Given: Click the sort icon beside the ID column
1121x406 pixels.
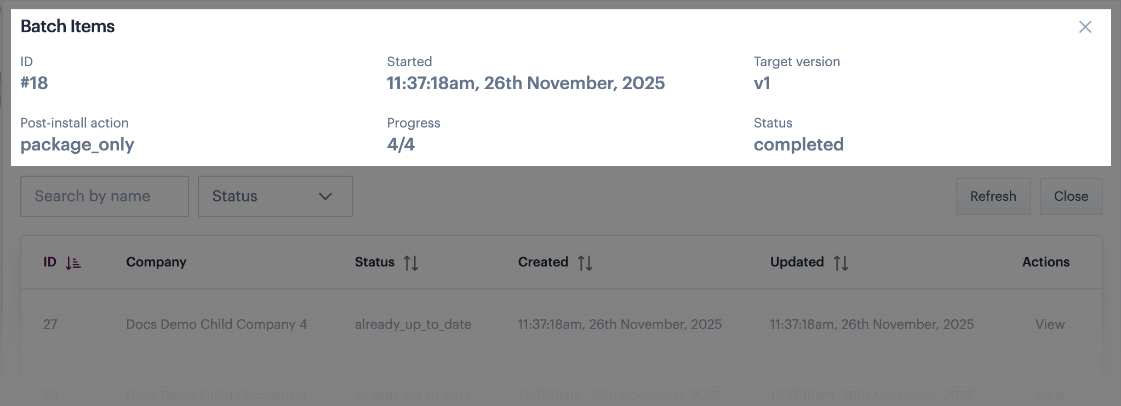Looking at the screenshot, I should tap(73, 263).
